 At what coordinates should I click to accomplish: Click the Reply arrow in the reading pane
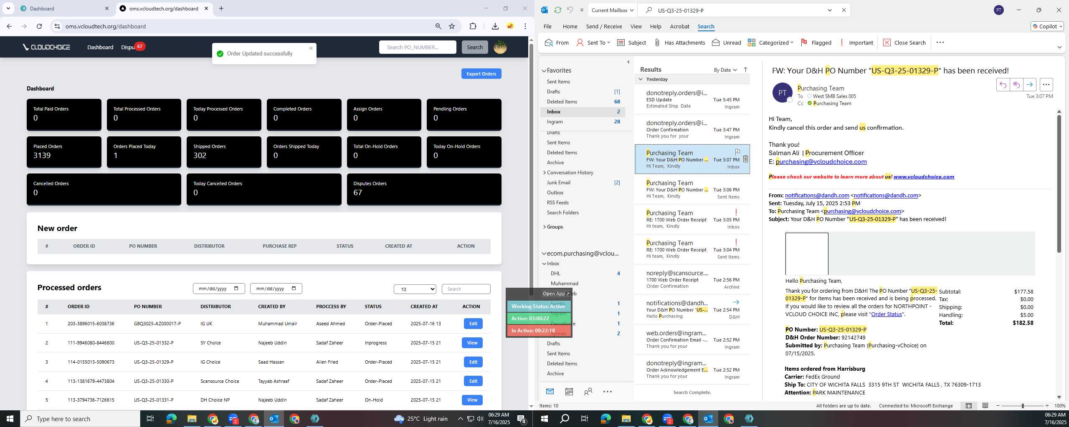click(1003, 85)
